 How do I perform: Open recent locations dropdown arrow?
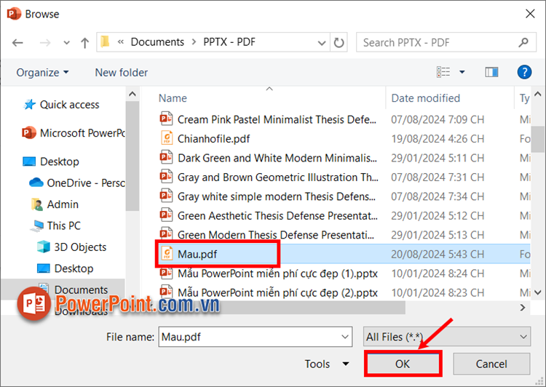(66, 43)
